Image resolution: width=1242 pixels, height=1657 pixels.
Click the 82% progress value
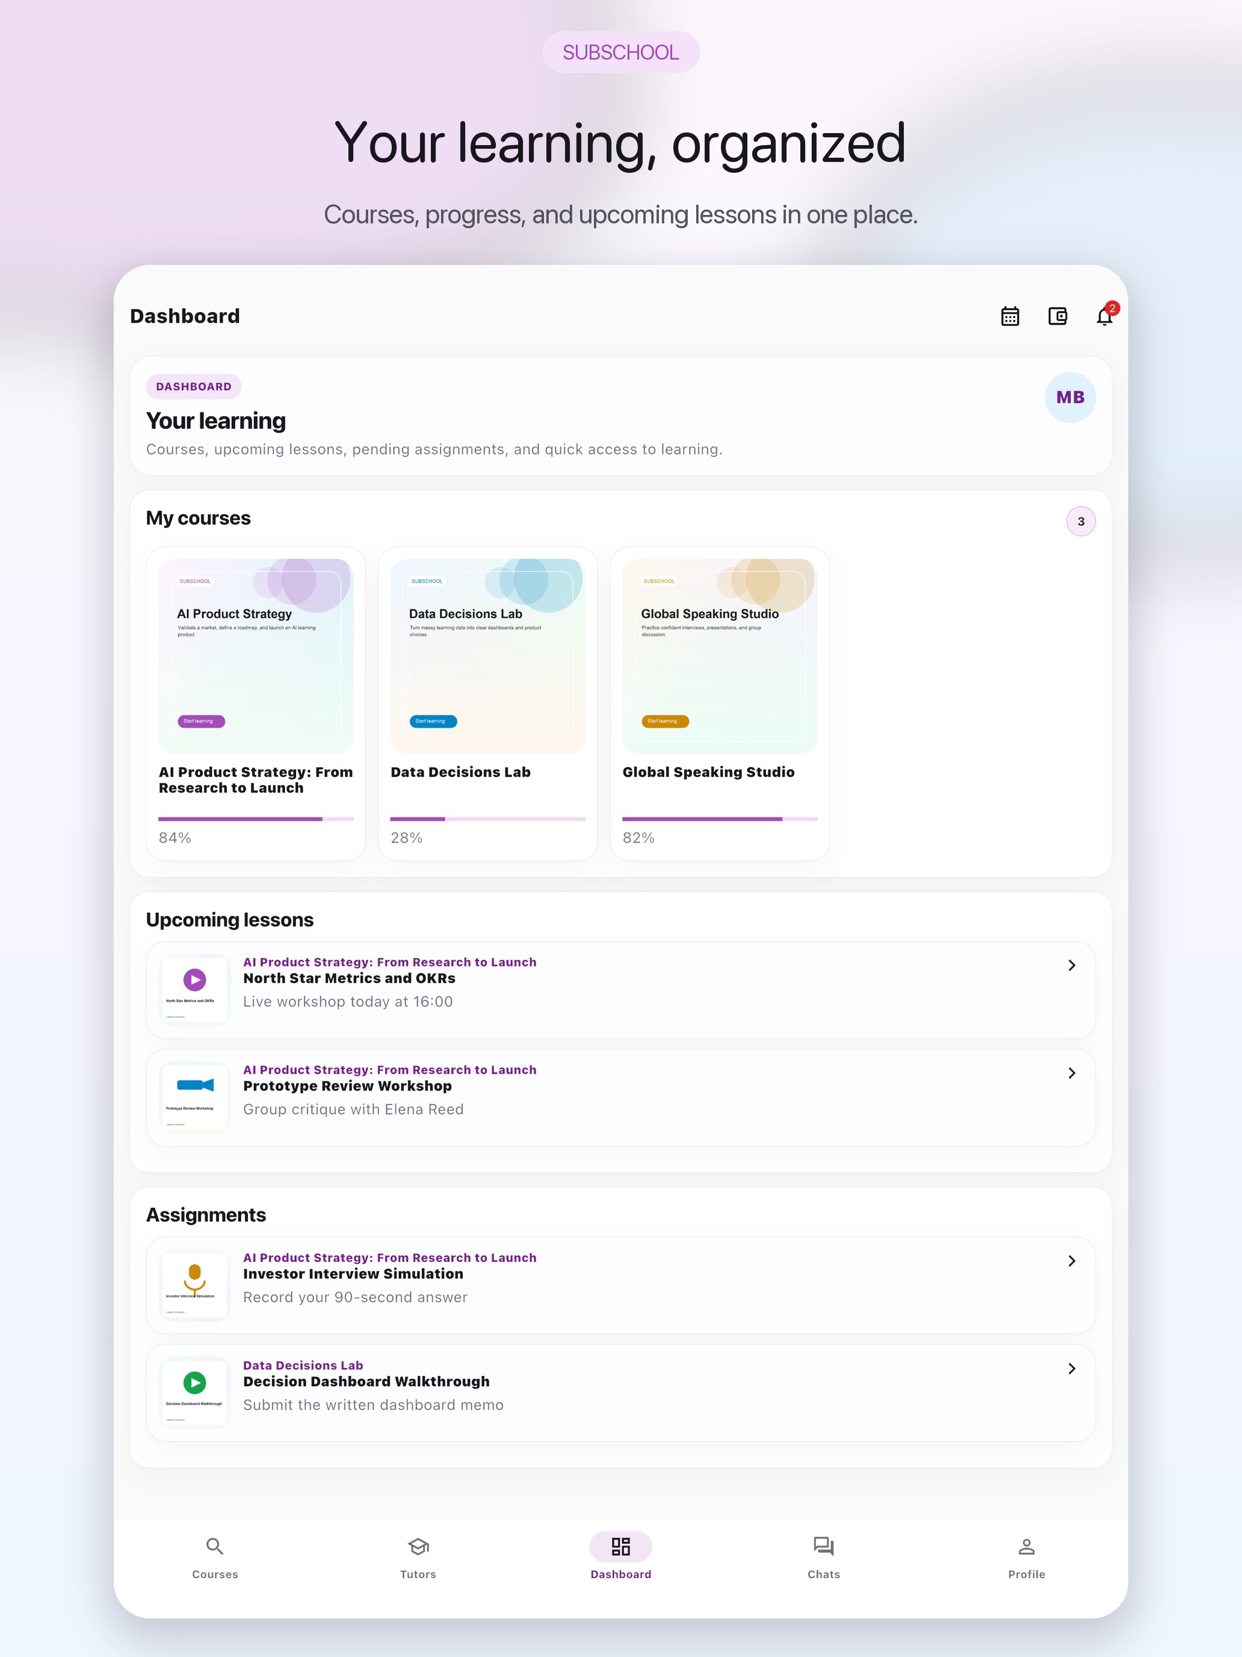tap(638, 838)
